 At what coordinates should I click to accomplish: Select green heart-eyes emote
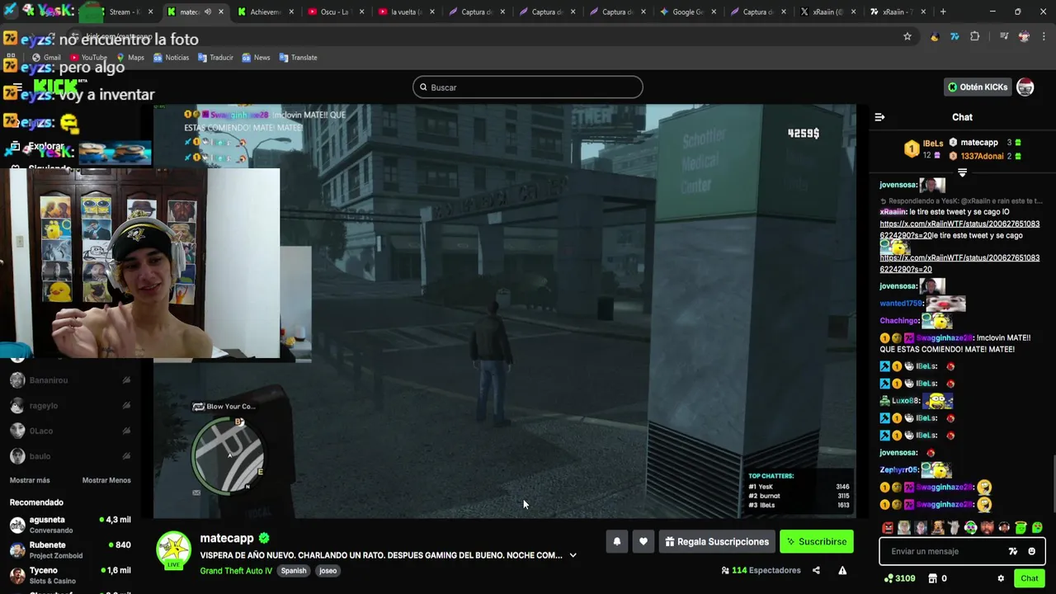click(x=1037, y=528)
